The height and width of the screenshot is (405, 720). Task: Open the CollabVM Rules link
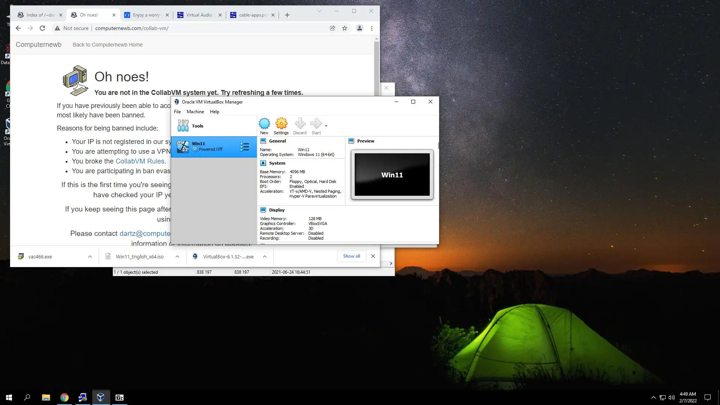(x=140, y=161)
